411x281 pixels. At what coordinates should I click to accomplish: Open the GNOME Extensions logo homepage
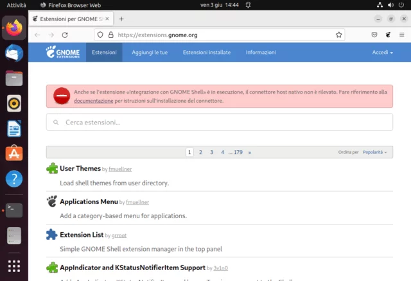[63, 53]
